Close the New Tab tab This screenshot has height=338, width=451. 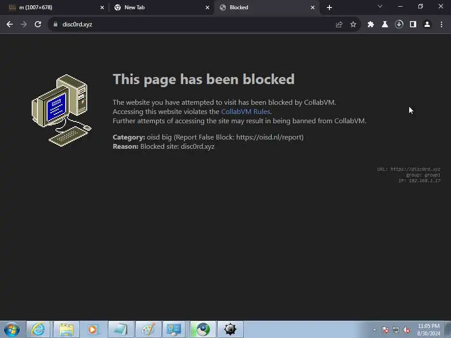pos(207,7)
